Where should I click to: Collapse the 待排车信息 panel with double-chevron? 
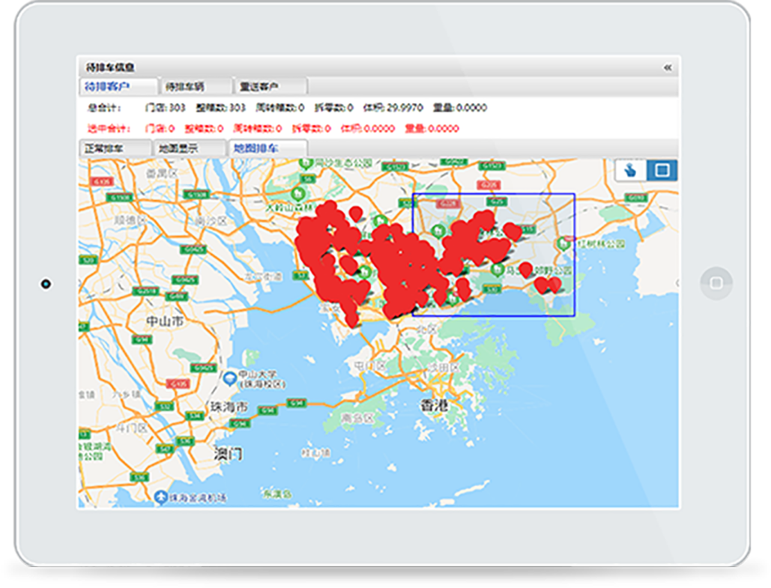click(x=668, y=67)
